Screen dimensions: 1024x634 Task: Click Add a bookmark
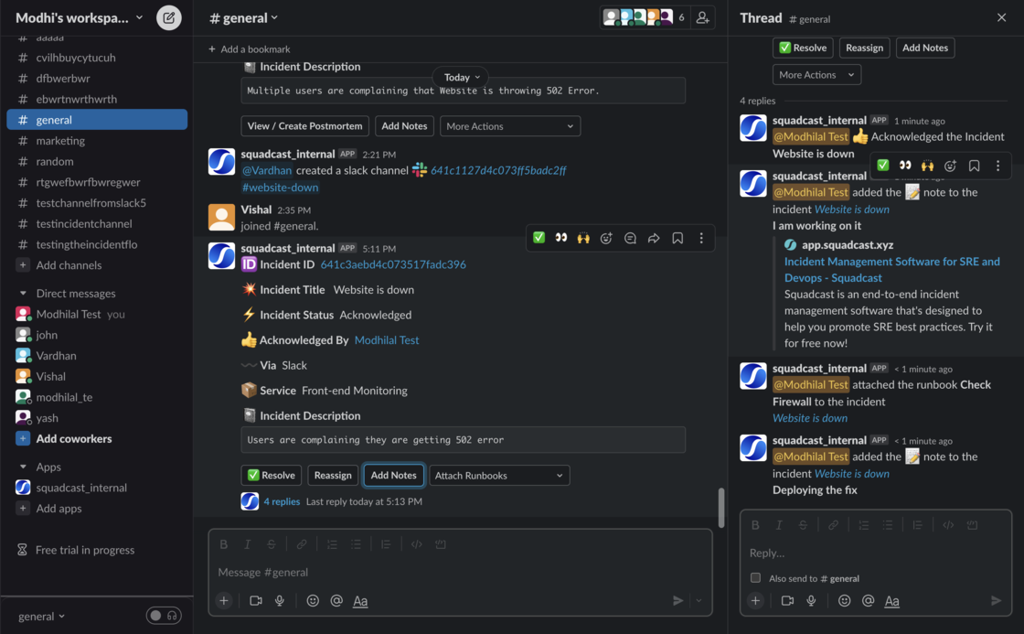(x=249, y=49)
